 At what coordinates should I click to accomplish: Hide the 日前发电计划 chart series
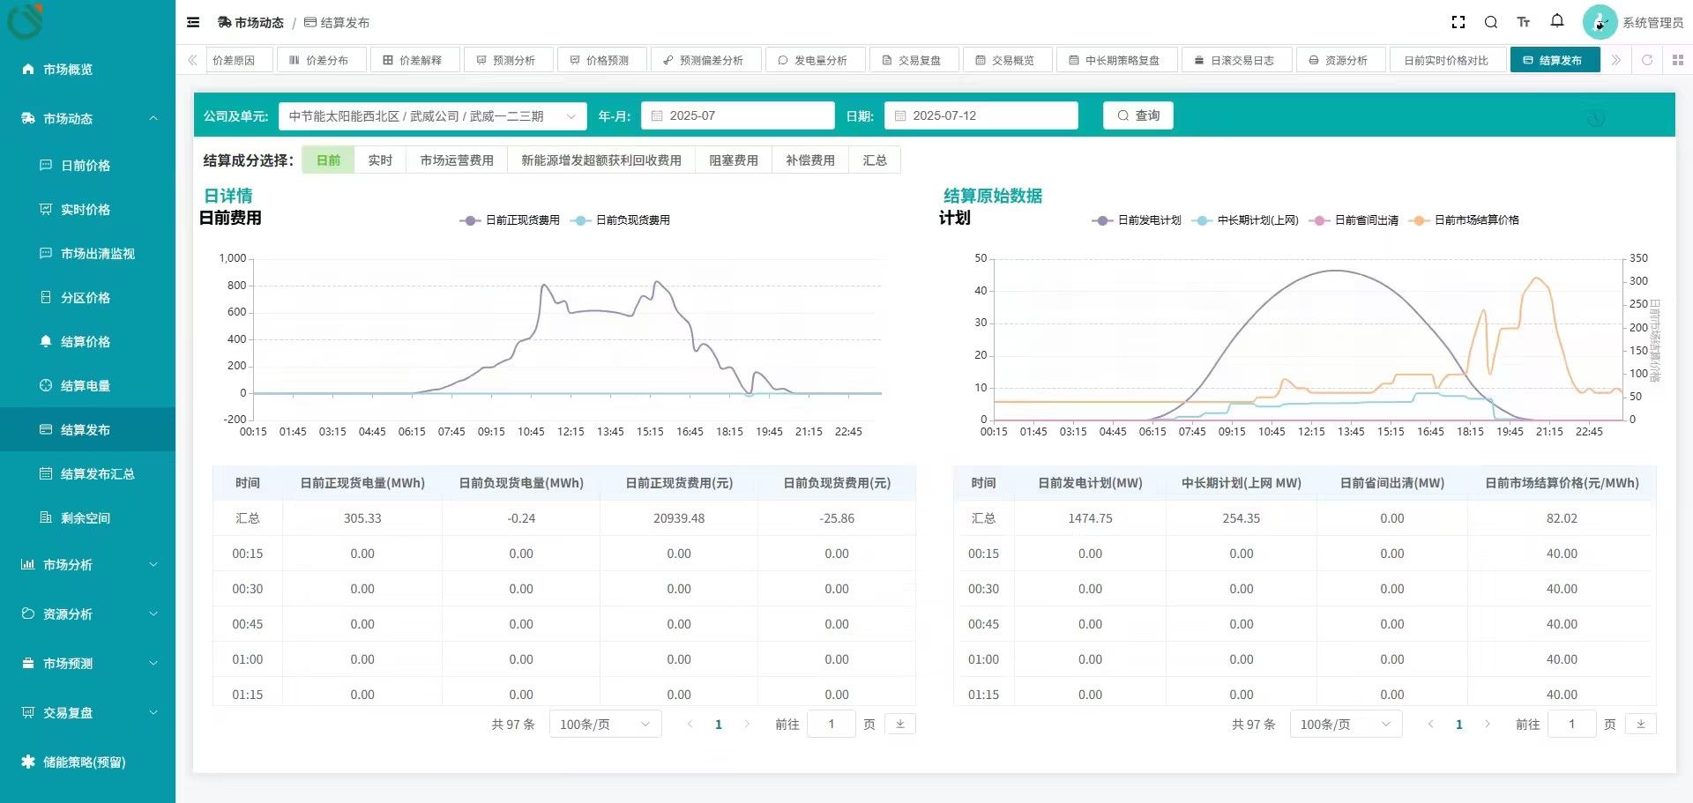1137,220
